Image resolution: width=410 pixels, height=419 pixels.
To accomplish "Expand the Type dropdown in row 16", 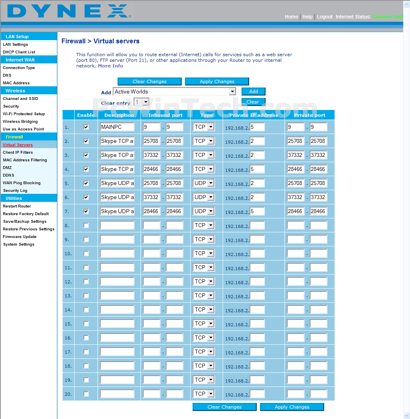I will tap(203, 338).
